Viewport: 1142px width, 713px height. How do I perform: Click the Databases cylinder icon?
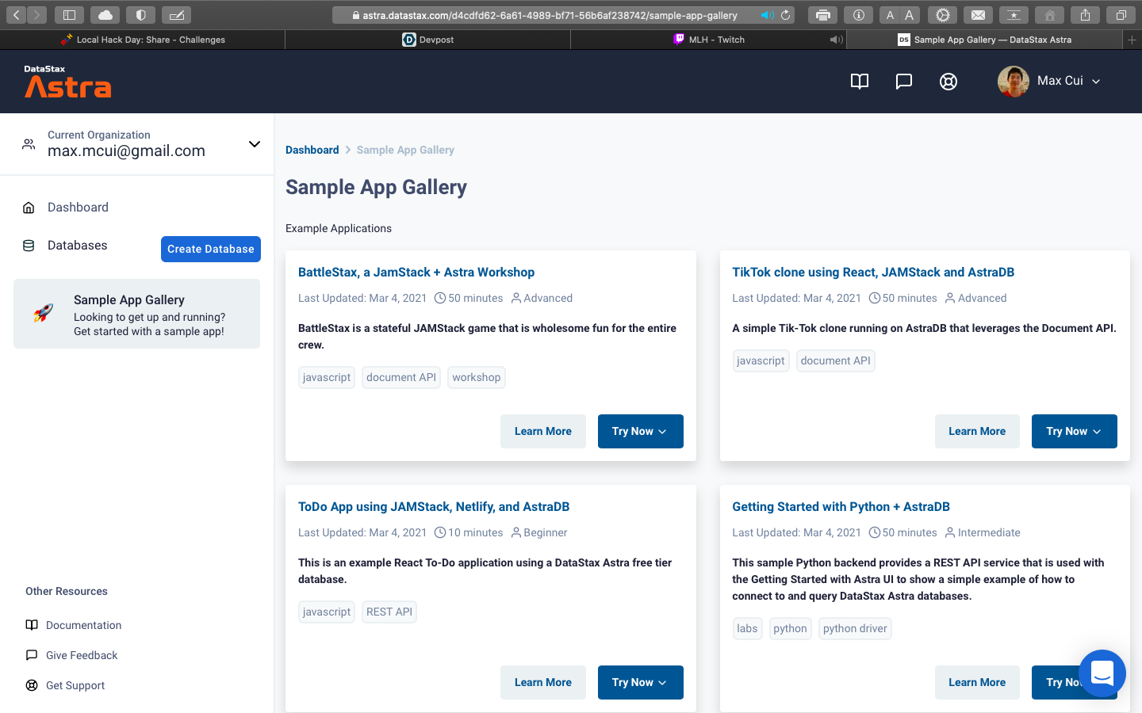click(29, 246)
